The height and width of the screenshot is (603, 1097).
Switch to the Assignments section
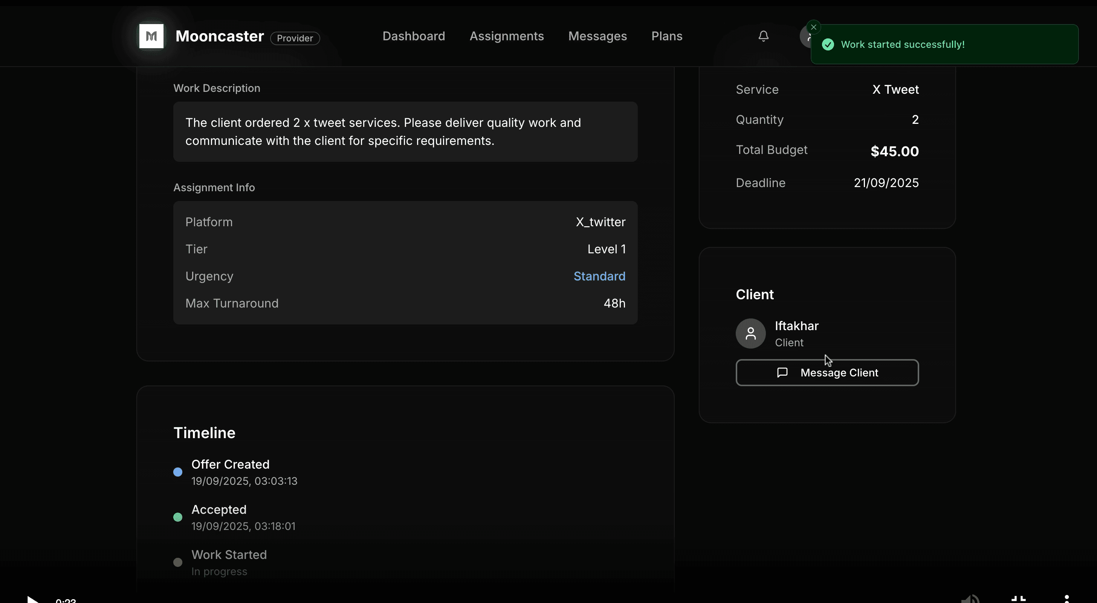click(506, 36)
